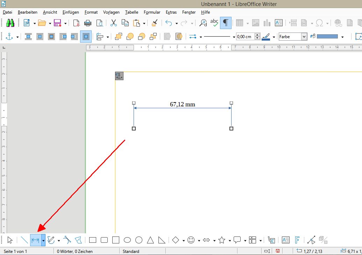Send the object to the very back

[x=153, y=36]
